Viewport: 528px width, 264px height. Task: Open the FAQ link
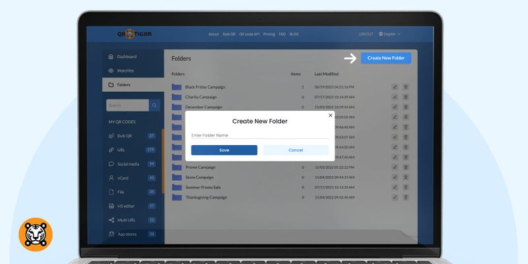[282, 34]
